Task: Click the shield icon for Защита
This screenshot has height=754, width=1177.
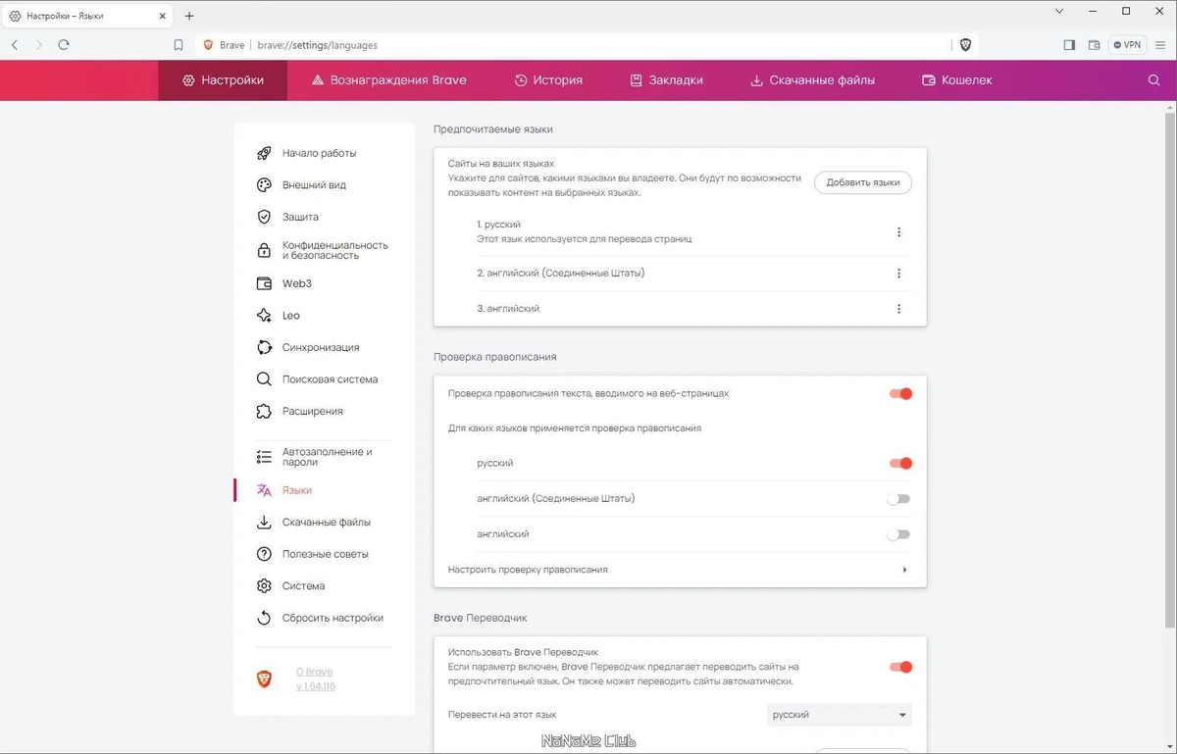Action: [x=264, y=217]
